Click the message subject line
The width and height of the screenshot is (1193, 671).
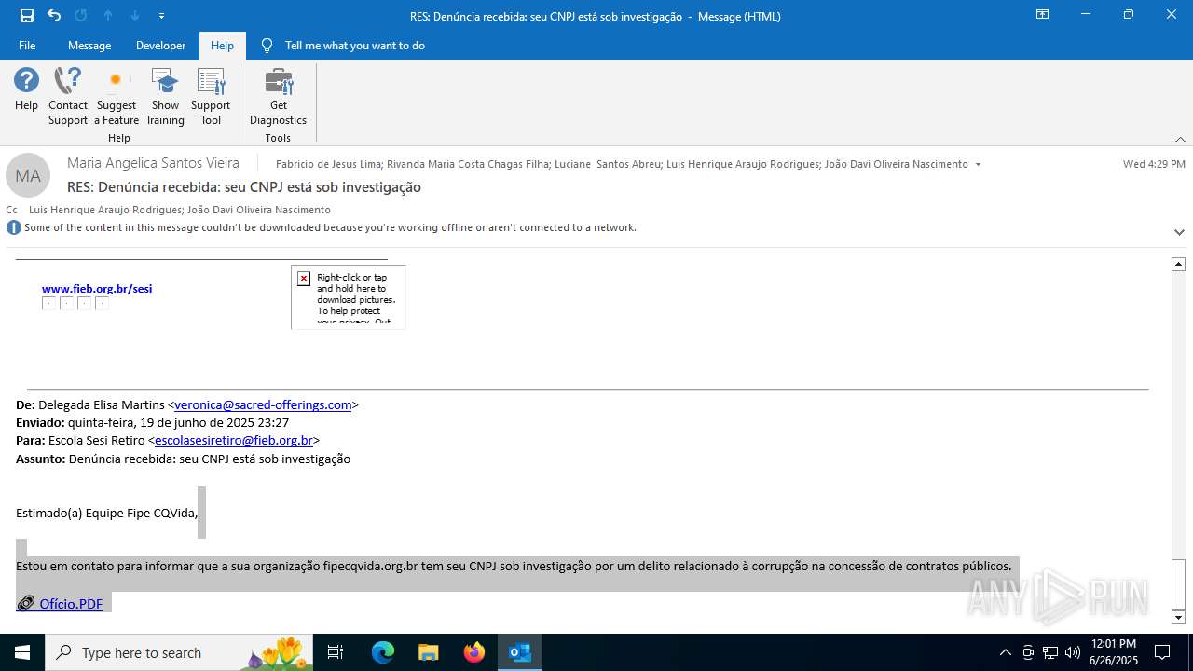[x=244, y=187]
